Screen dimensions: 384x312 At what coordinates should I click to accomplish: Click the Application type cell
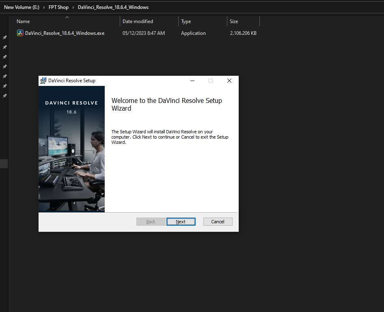point(193,33)
